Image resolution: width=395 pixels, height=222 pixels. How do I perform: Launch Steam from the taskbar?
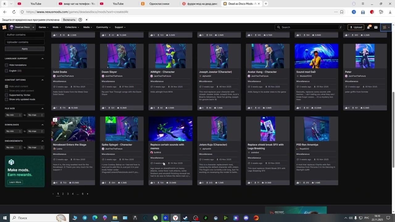coord(185,218)
